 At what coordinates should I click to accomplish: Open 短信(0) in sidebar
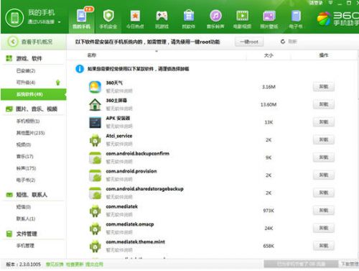[x=24, y=207]
